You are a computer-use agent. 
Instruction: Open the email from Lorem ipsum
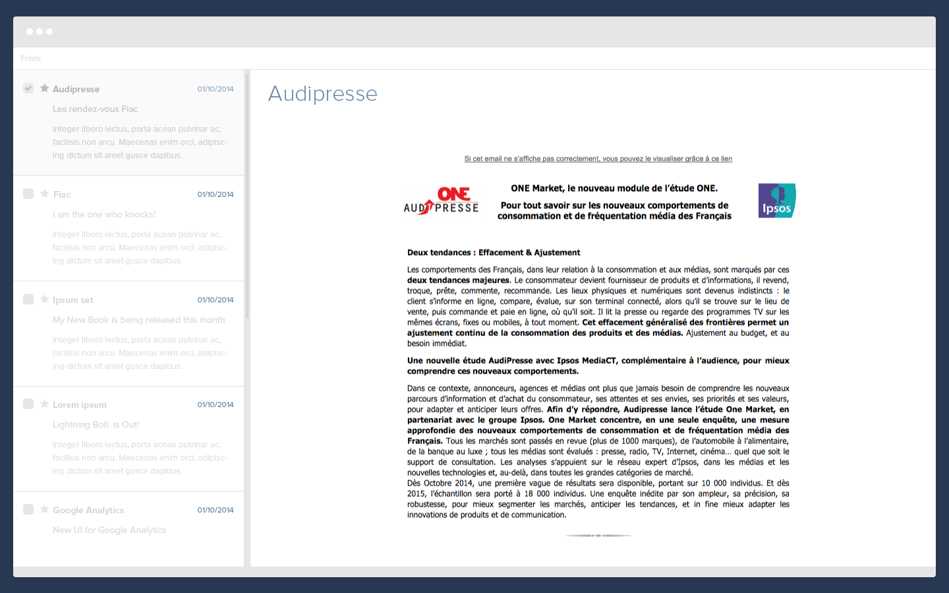[129, 439]
